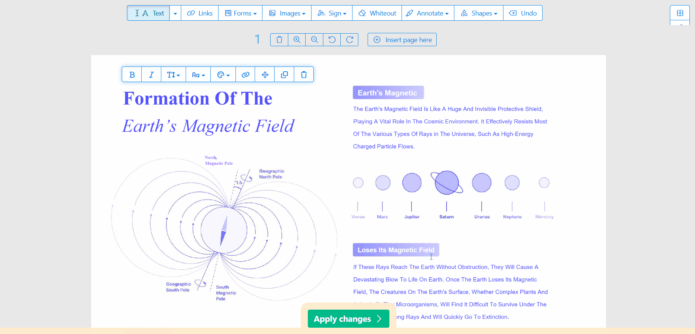Select the 'Loses Its Magnetic Field' heading
Image resolution: width=695 pixels, height=334 pixels.
point(396,250)
